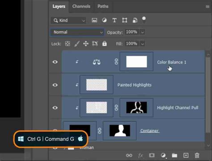The height and width of the screenshot is (161, 212).
Task: Select the Container silhouette mask thumbnail
Action: click(x=119, y=131)
